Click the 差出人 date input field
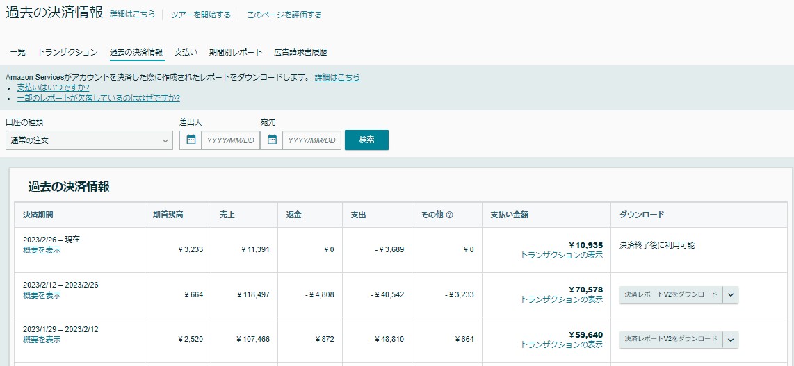Viewport: 794px width, 366px height. click(231, 140)
